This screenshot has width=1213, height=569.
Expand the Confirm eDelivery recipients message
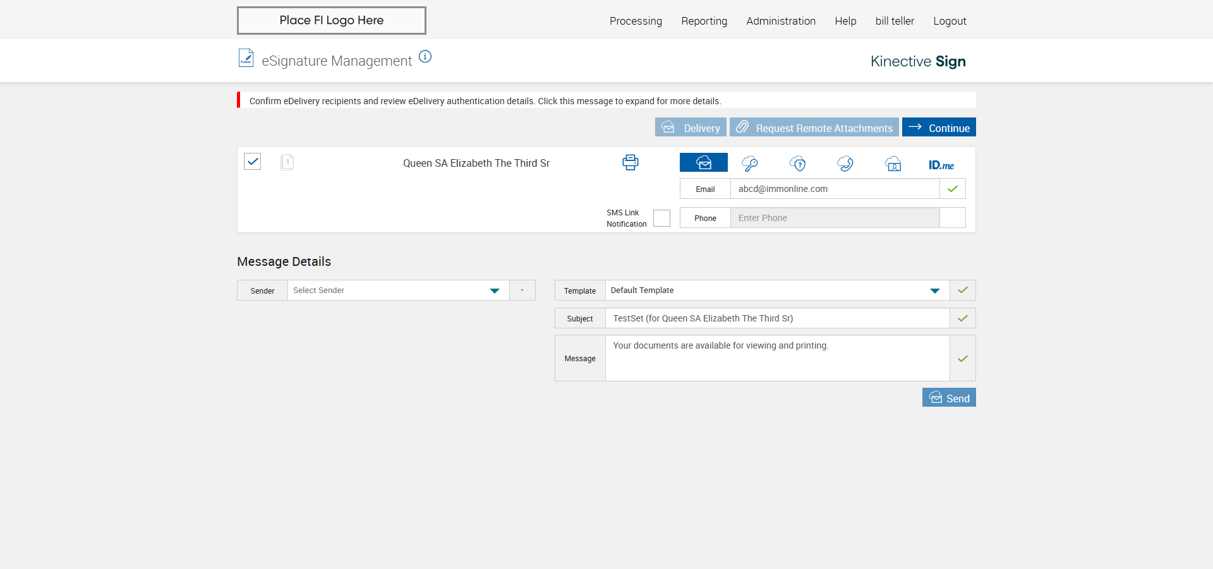pyautogui.click(x=606, y=100)
